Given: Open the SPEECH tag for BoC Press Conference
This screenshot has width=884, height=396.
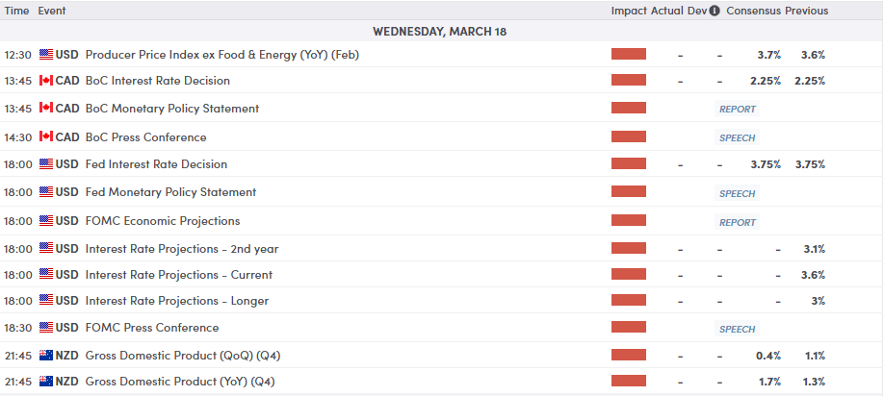Looking at the screenshot, I should tap(738, 137).
